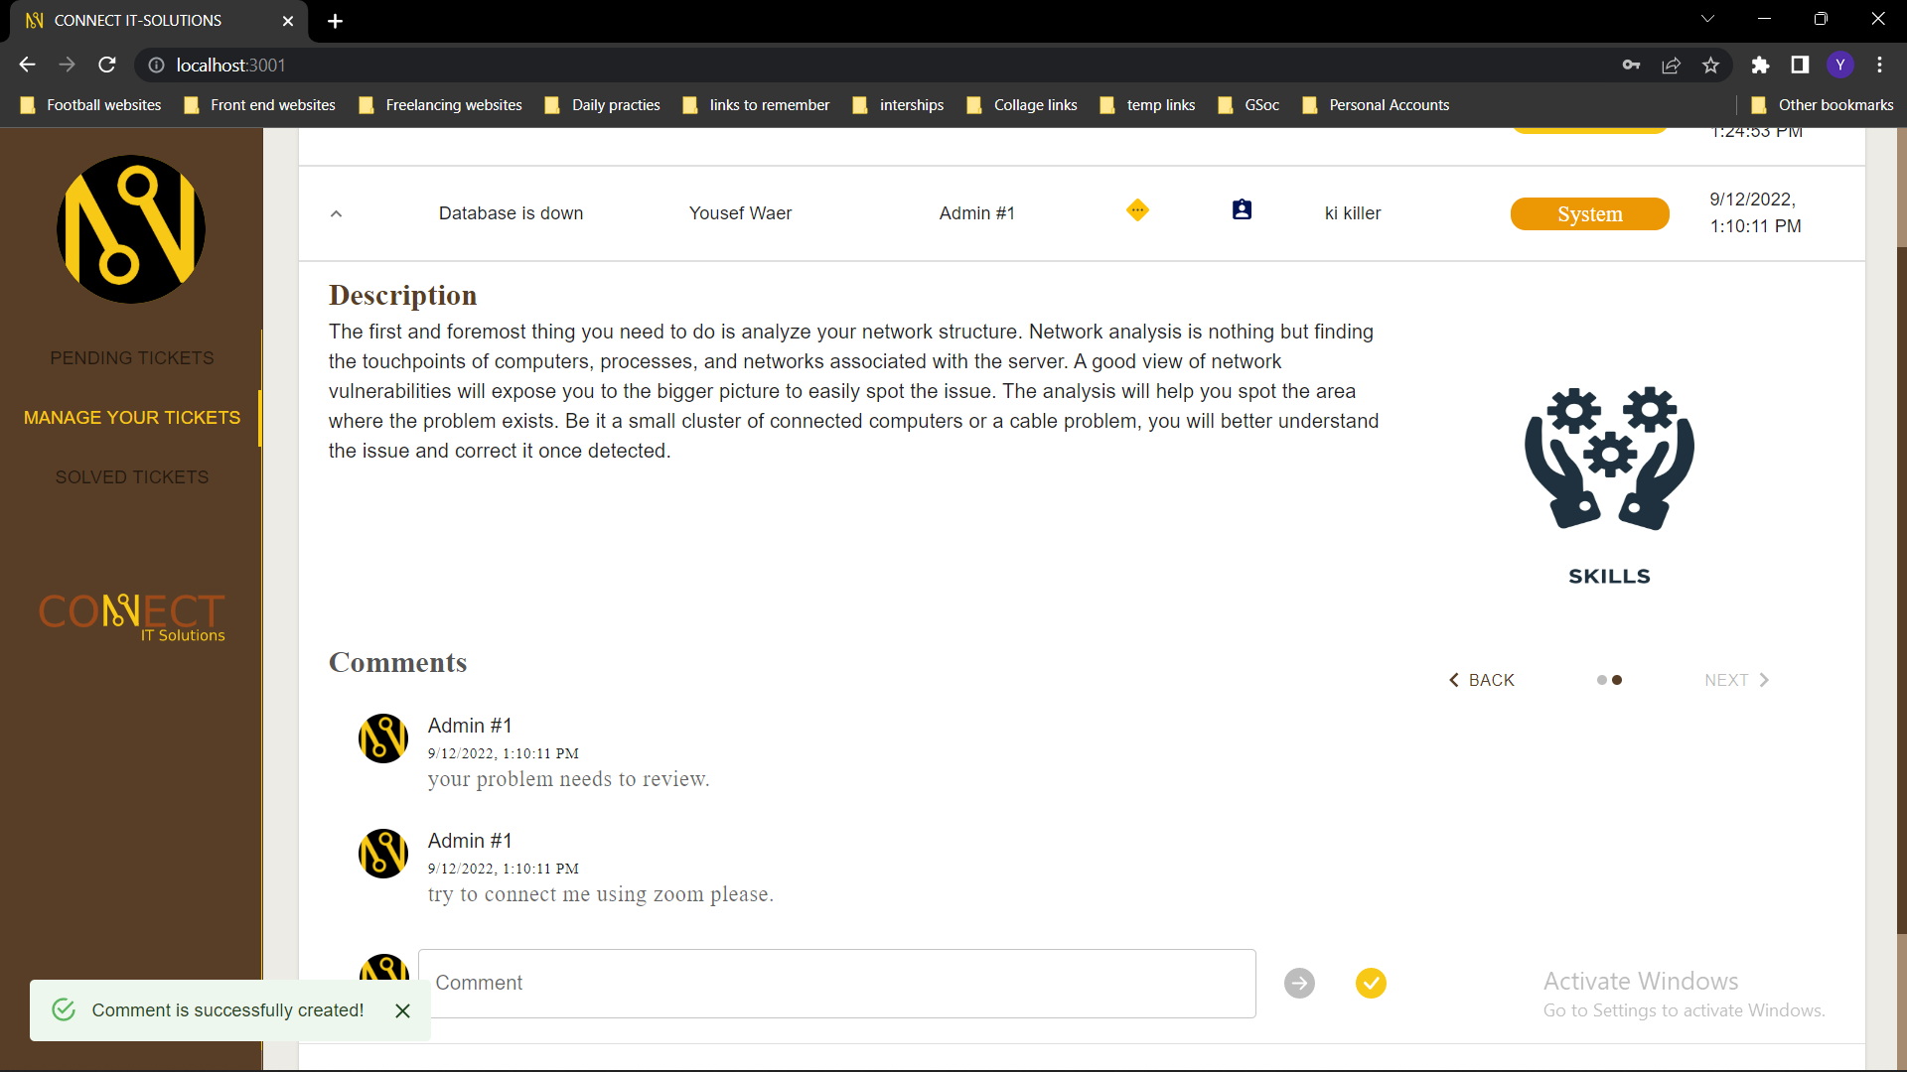The image size is (1907, 1072).
Task: Bookmark this page with star icon
Action: [x=1710, y=66]
